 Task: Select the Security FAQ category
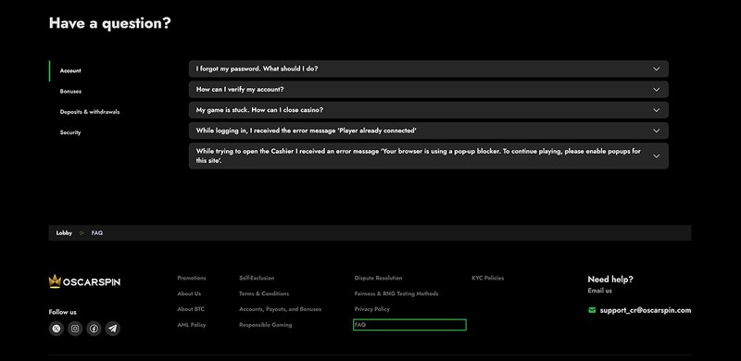pyautogui.click(x=70, y=132)
